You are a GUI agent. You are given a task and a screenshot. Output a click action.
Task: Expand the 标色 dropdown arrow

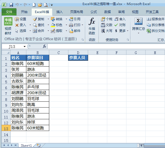(66, 25)
